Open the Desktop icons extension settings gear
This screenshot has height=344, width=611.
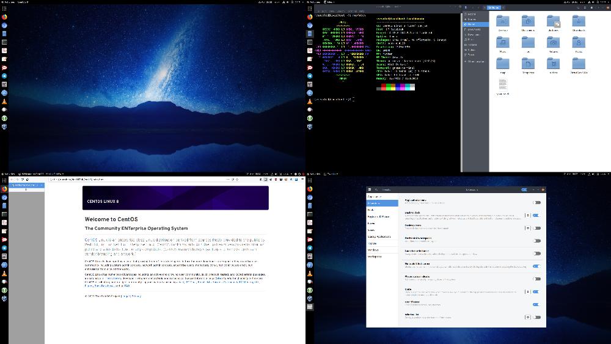[x=528, y=229]
